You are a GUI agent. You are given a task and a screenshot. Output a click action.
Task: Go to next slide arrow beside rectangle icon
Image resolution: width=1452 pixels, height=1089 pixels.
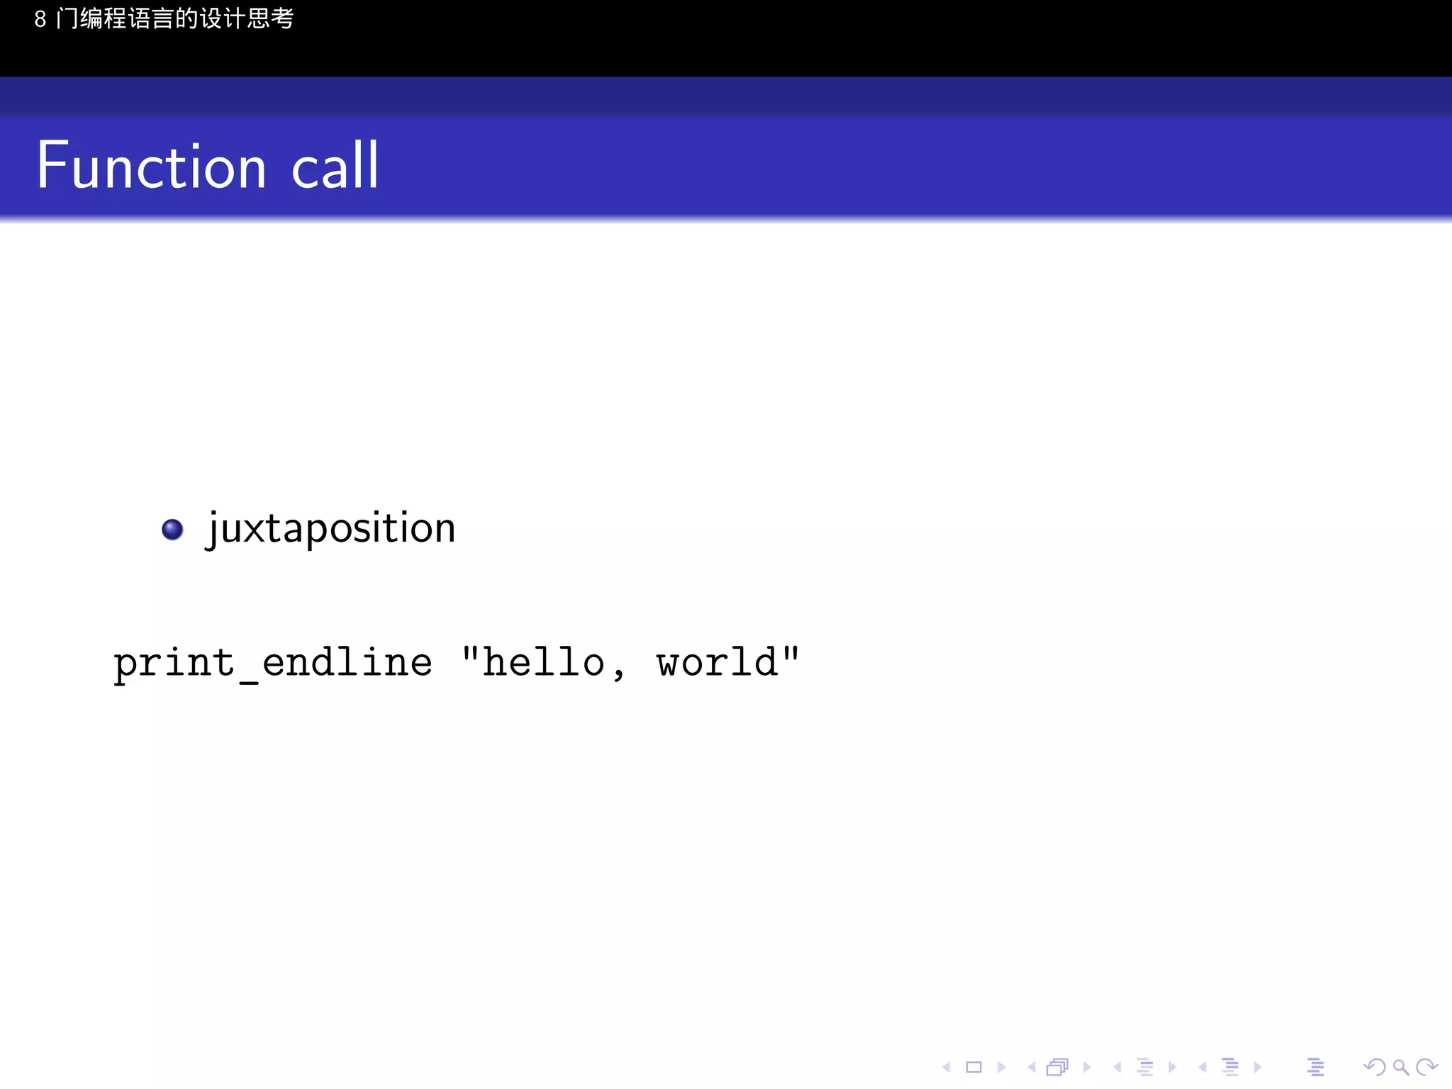coord(1002,1067)
